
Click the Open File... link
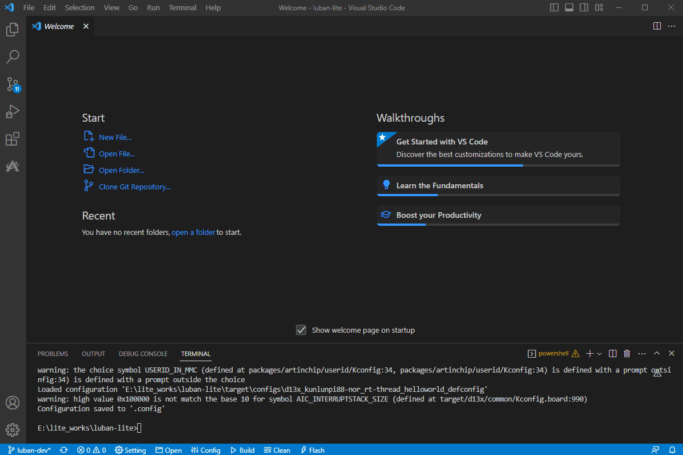[x=117, y=154]
